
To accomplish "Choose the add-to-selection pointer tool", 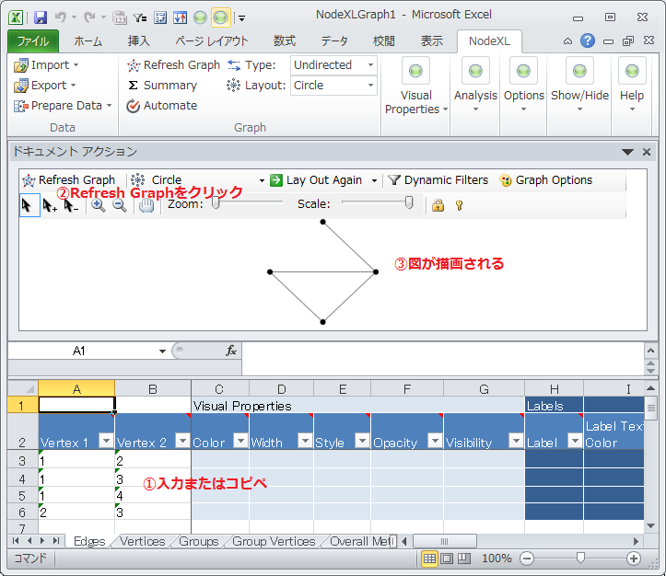I will coord(50,206).
